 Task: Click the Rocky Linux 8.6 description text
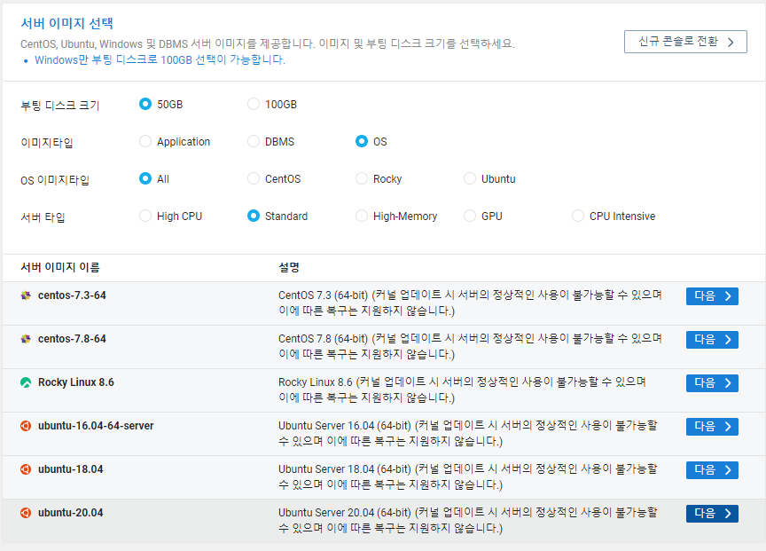click(x=462, y=390)
